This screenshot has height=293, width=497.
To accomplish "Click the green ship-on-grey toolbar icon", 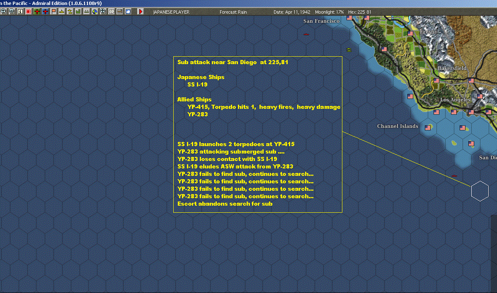I will coord(86,12).
